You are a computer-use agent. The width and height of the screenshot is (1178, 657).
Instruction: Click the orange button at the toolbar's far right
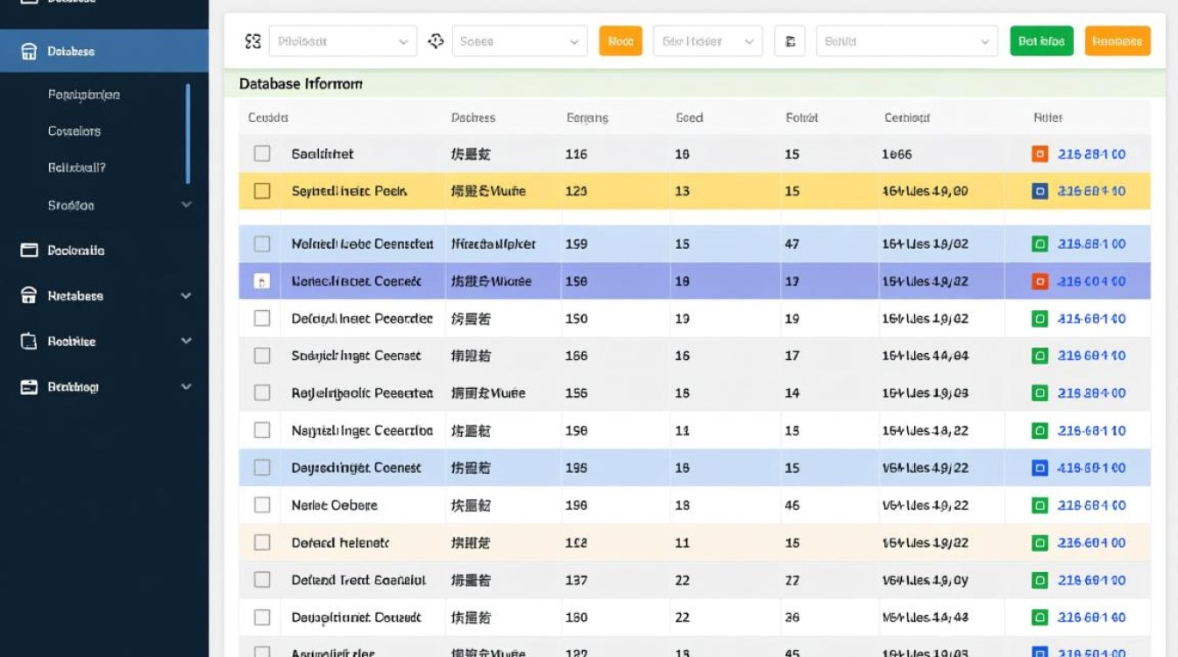pyautogui.click(x=1117, y=41)
